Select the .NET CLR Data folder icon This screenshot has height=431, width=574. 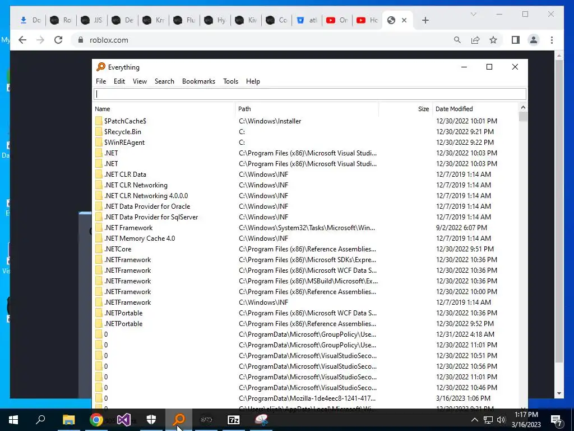coord(99,175)
